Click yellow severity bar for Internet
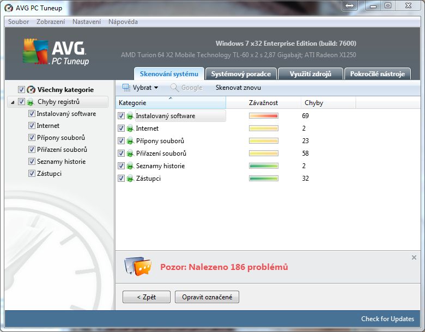This screenshot has height=332, width=425. coord(264,128)
